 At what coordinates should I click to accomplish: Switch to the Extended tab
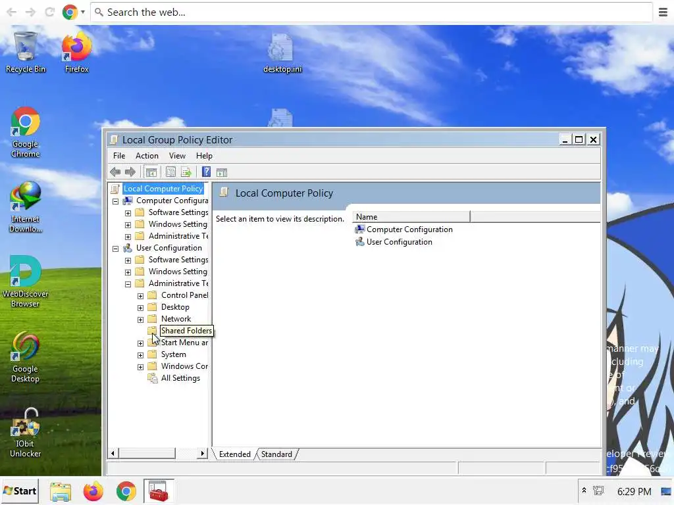pos(235,454)
